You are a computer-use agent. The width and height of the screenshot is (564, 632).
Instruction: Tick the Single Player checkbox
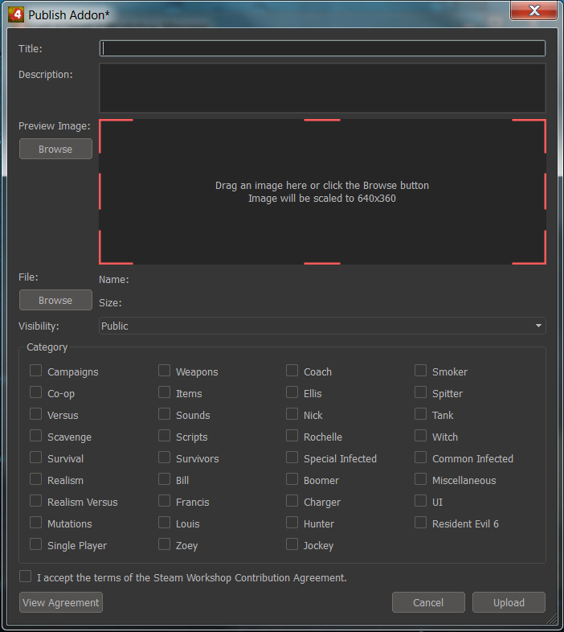click(36, 544)
